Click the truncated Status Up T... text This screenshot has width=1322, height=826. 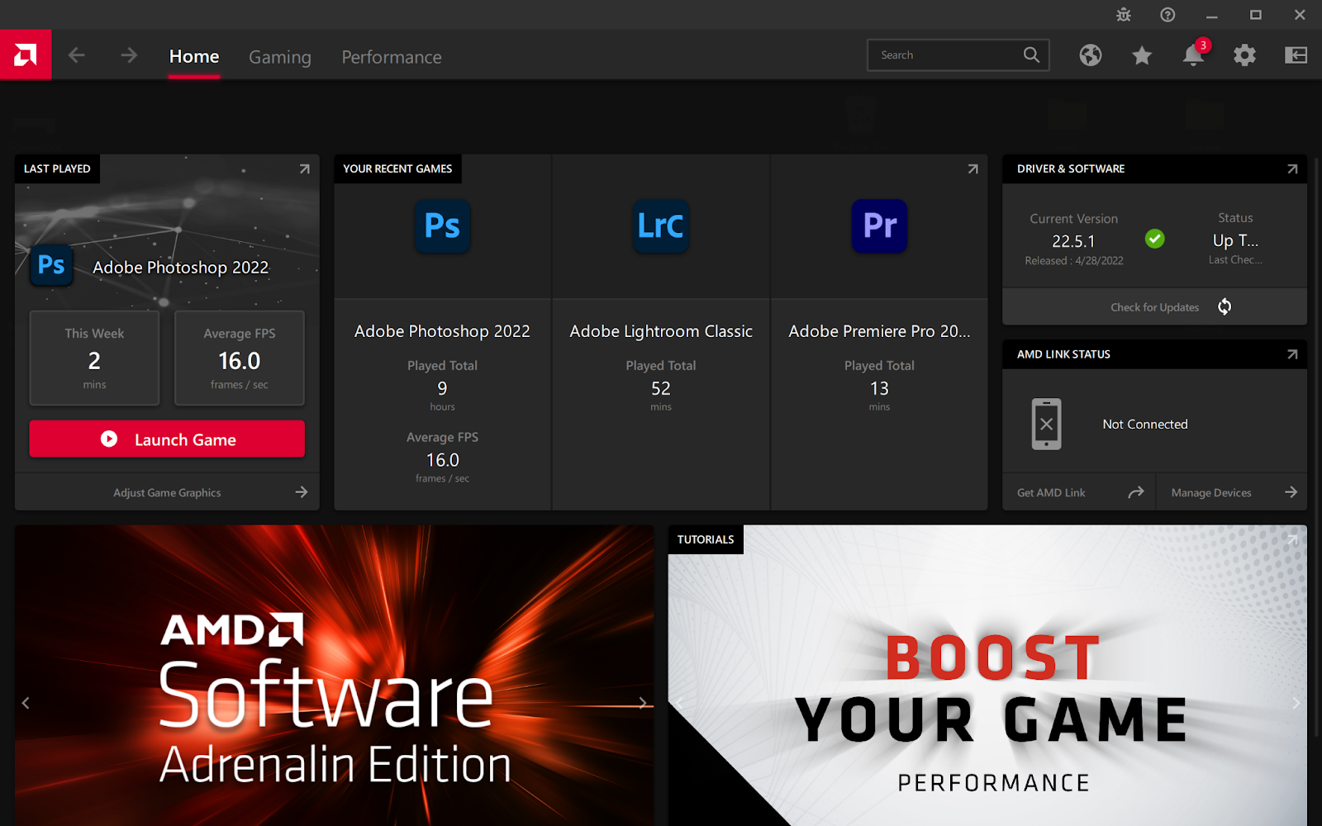tap(1235, 240)
